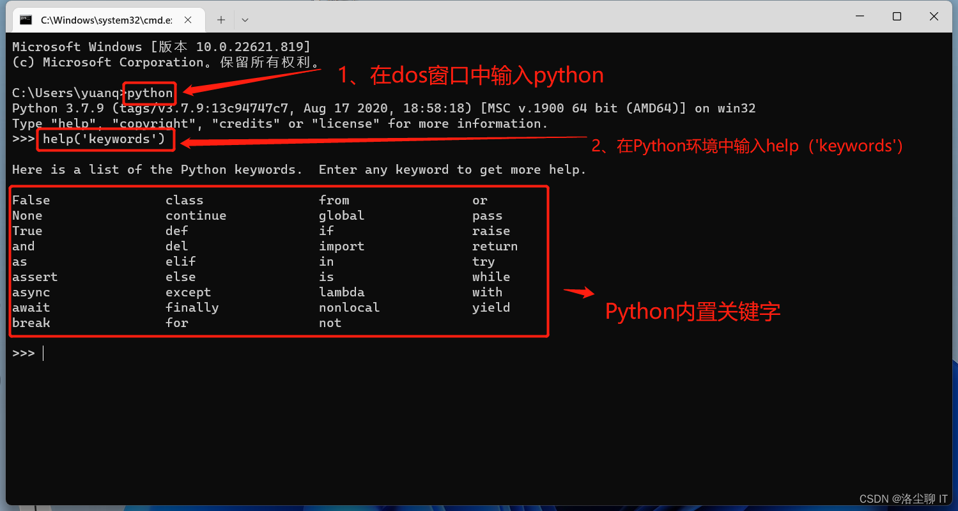The image size is (958, 511).
Task: Click the keyword False in the keyword list
Action: (31, 200)
